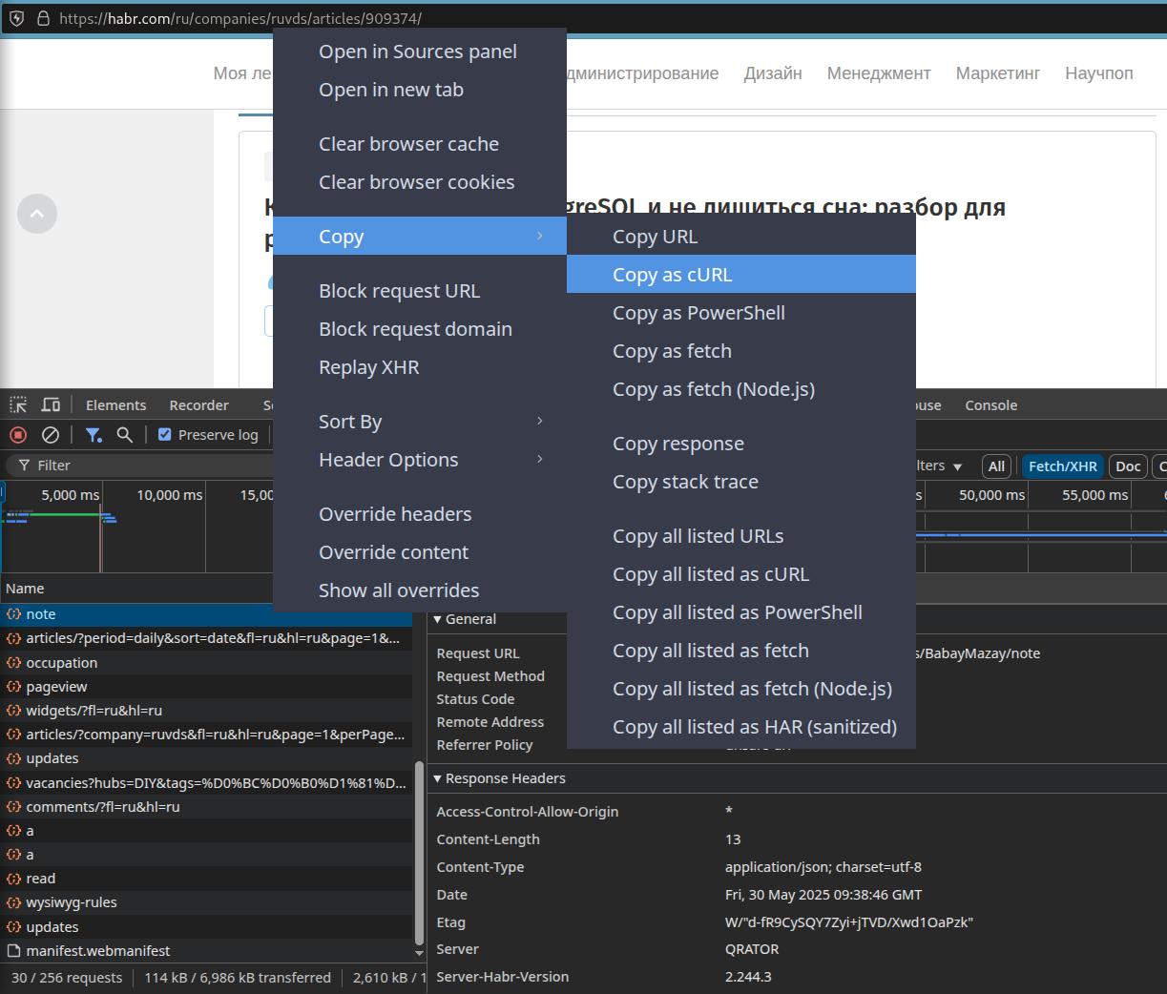1167x994 pixels.
Task: Click the note request icon
Action: click(x=14, y=614)
